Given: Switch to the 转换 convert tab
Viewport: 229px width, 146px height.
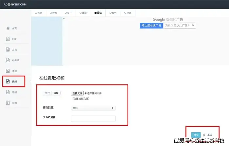Looking at the screenshot, I should (x=38, y=13).
